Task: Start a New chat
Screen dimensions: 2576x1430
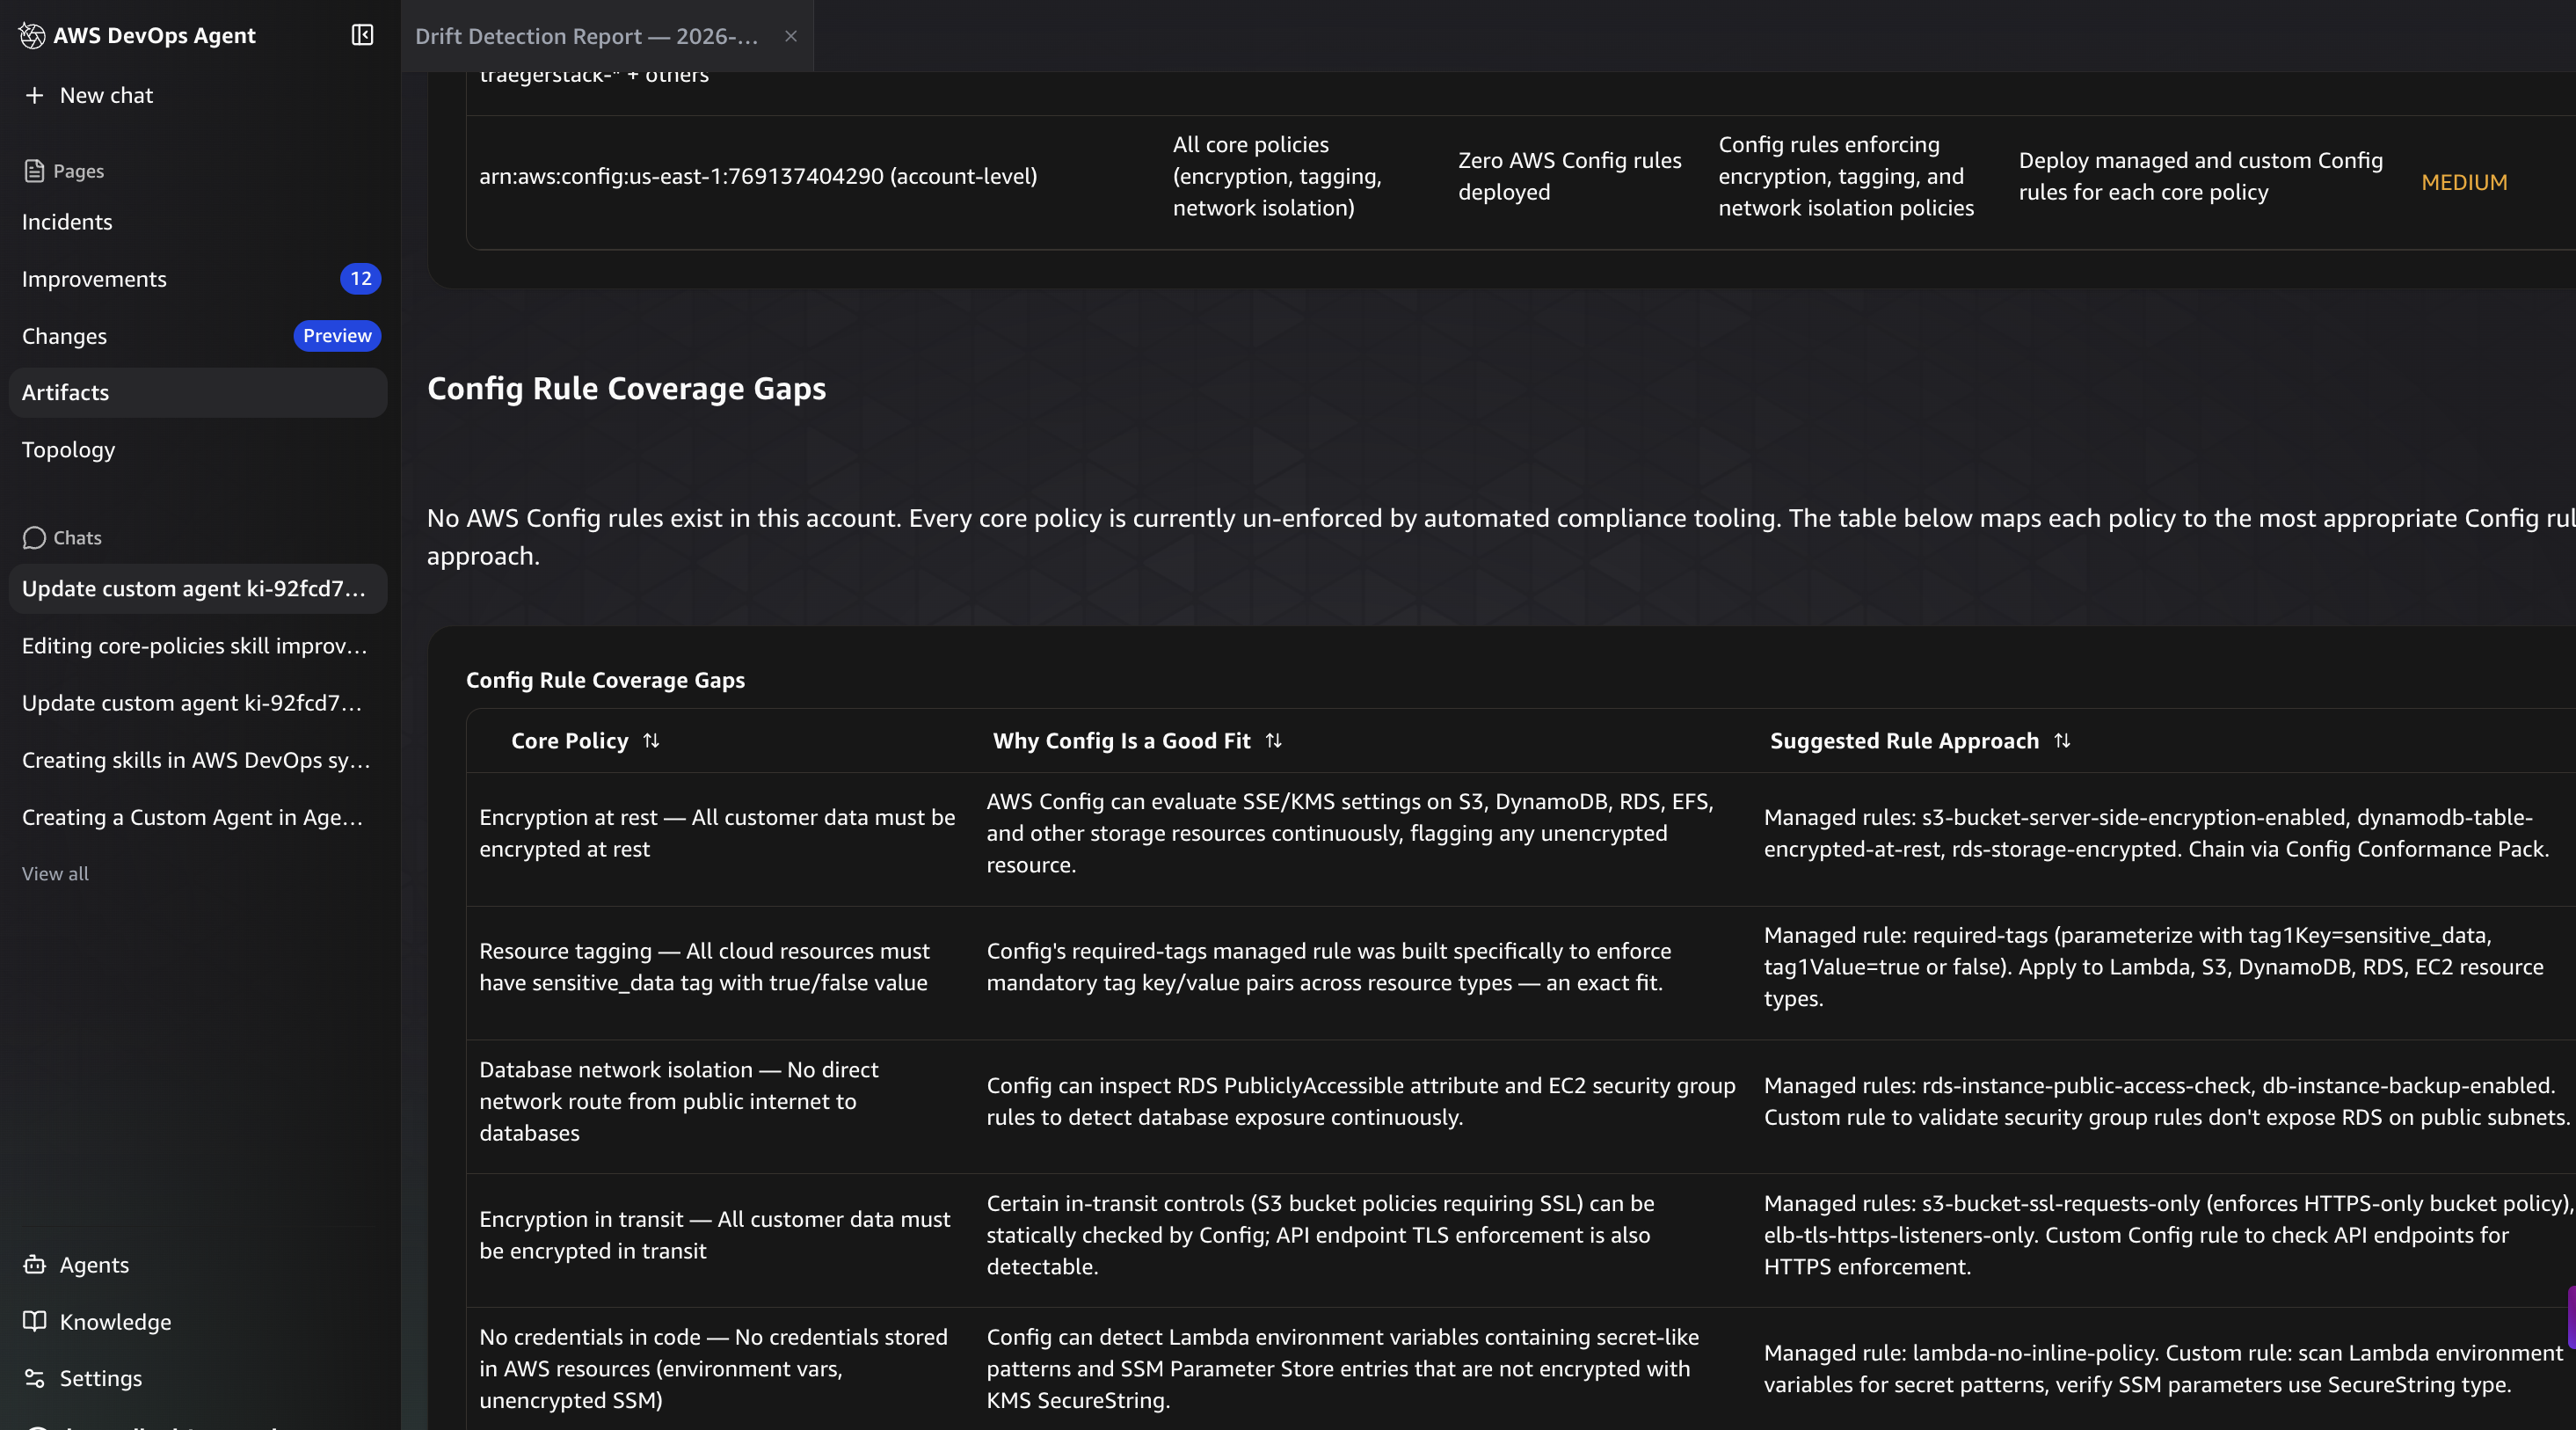Action: pyautogui.click(x=106, y=95)
